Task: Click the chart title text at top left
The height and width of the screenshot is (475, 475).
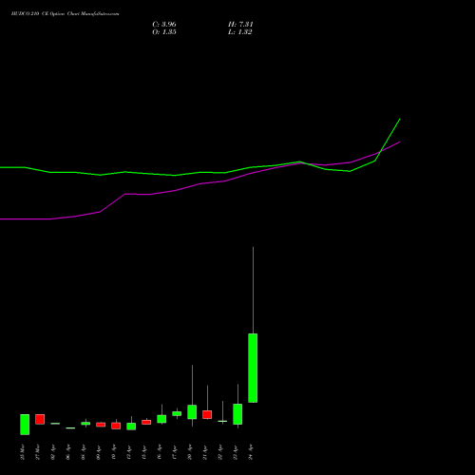Action: 66,14
